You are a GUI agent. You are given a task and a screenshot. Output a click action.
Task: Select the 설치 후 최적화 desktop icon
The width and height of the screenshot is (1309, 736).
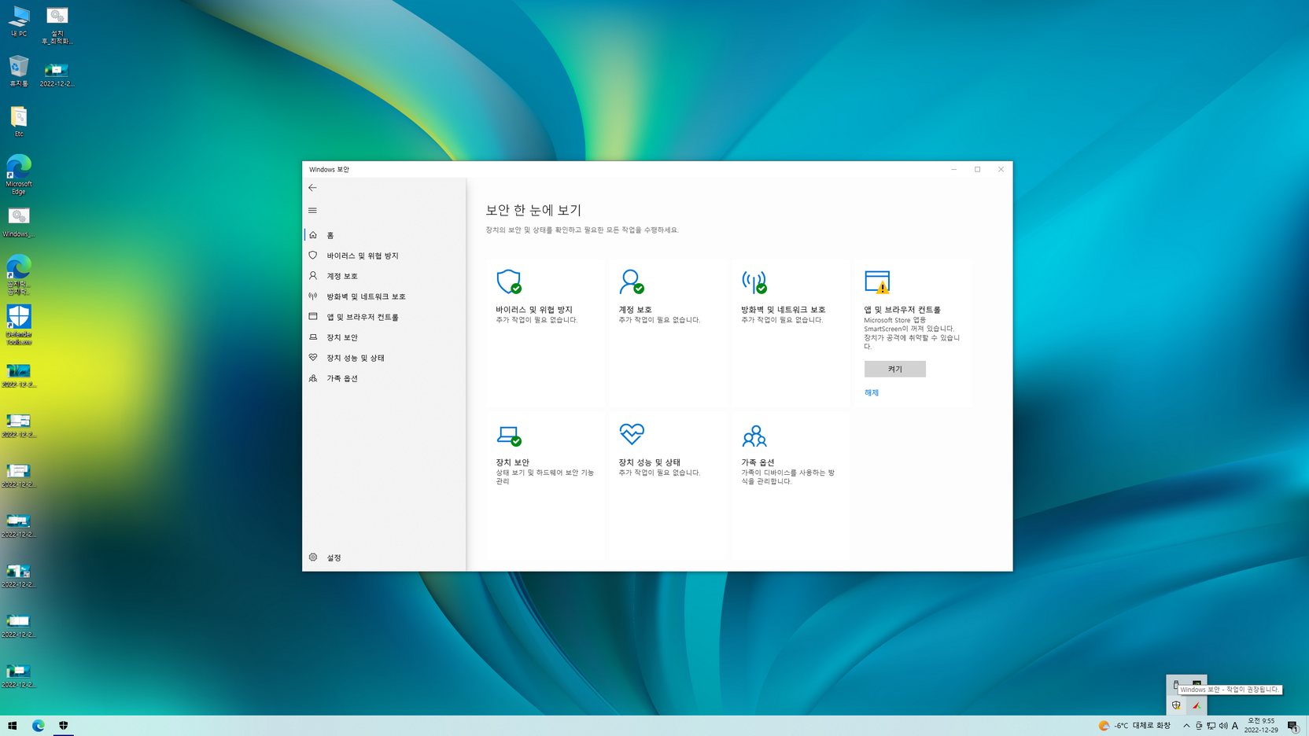(57, 25)
